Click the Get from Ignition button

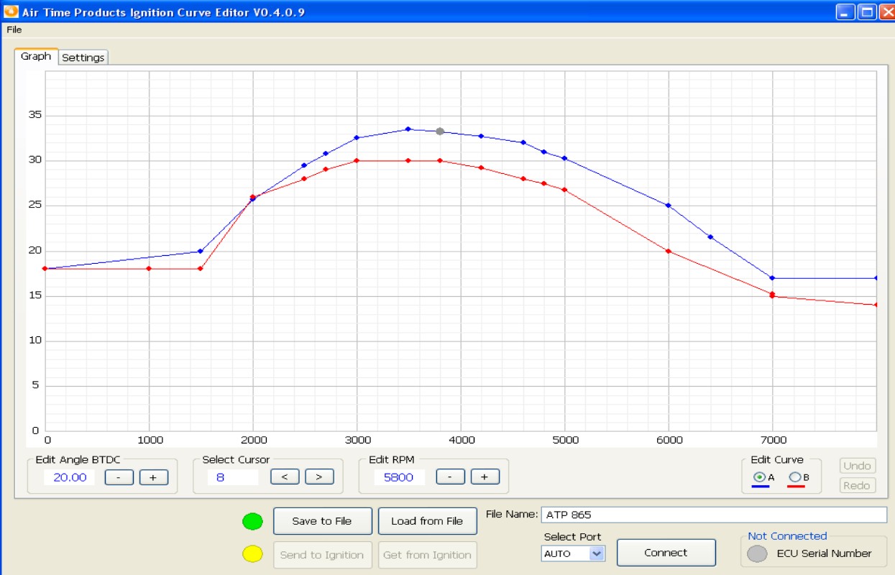coord(427,555)
